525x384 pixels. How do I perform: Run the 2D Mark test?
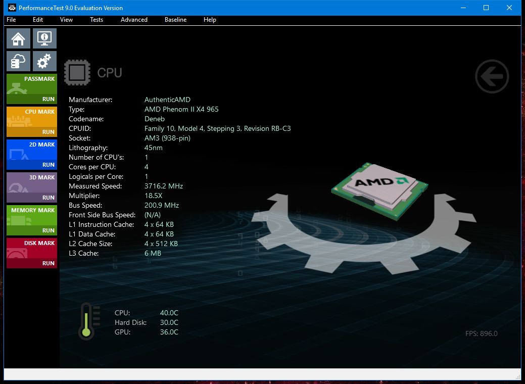coord(48,165)
